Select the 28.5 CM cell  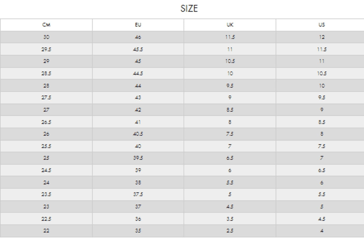click(x=46, y=73)
